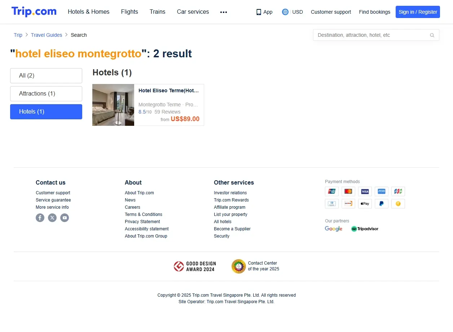This screenshot has height=332, width=453.
Task: Go to Travel Guides breadcrumb
Action: tap(47, 35)
